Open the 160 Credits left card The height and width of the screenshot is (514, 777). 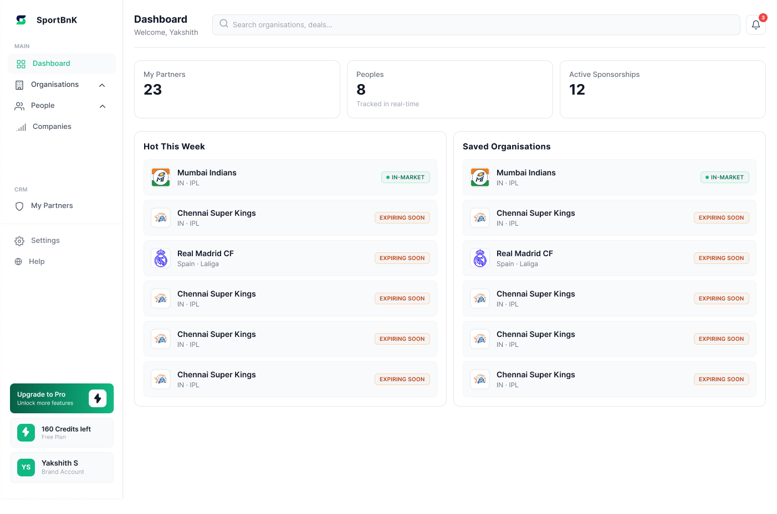(62, 433)
